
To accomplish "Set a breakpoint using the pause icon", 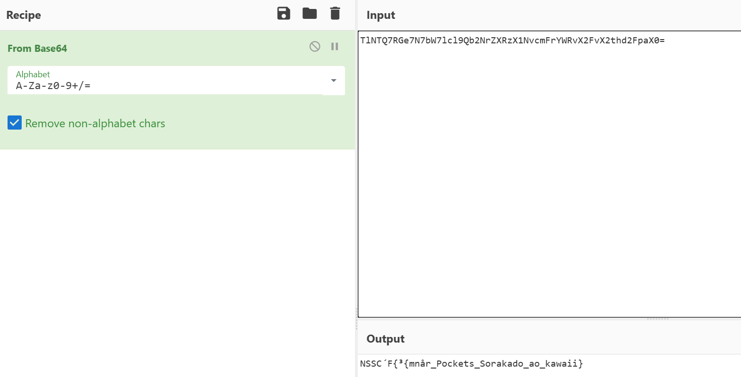I will click(335, 46).
